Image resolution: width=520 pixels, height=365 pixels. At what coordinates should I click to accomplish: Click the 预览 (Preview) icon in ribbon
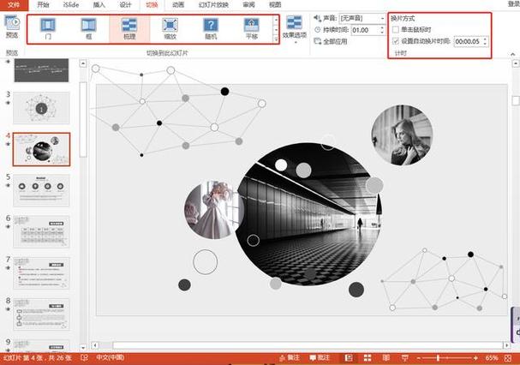(x=12, y=27)
